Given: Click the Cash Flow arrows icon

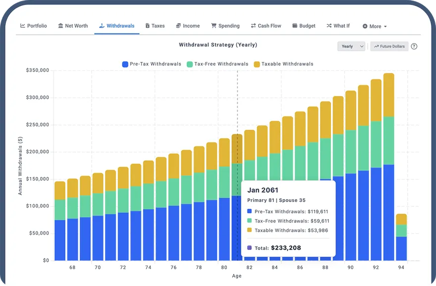Looking at the screenshot, I should 253,26.
